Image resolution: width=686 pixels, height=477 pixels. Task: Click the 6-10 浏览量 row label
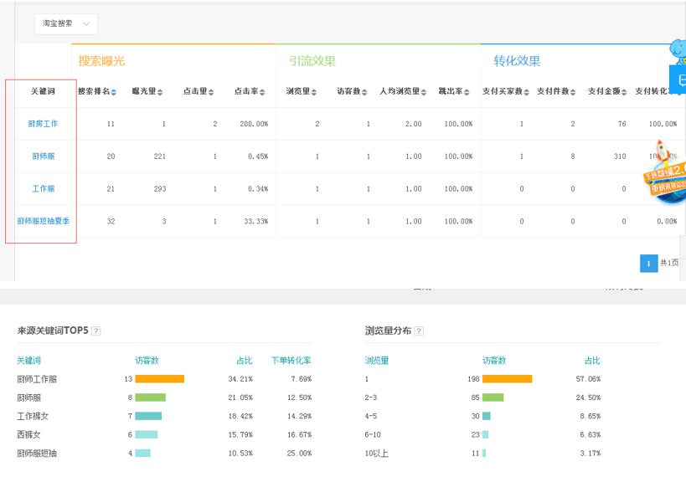point(373,434)
